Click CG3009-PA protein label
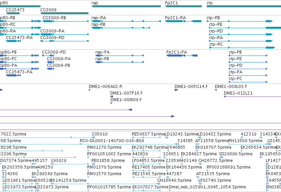Viewport: 281px width, 192px height. coord(59,59)
